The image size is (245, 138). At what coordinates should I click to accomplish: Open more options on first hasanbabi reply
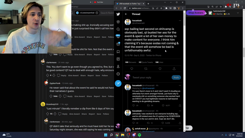(180, 85)
